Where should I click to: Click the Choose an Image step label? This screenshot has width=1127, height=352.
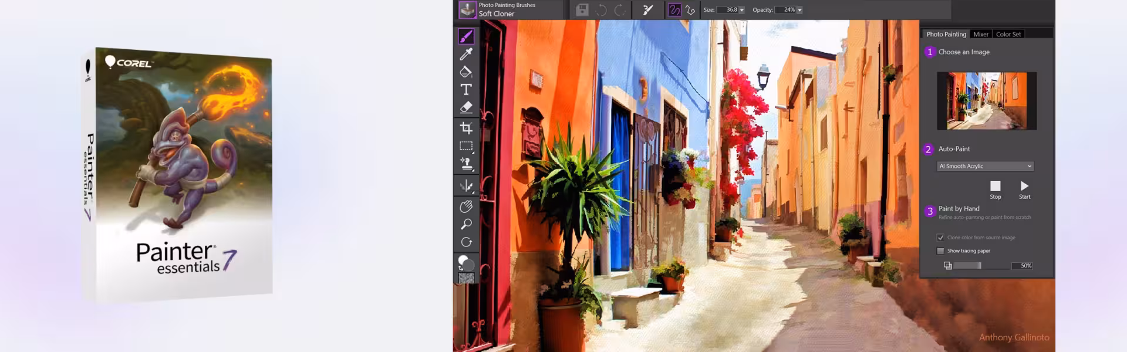964,52
